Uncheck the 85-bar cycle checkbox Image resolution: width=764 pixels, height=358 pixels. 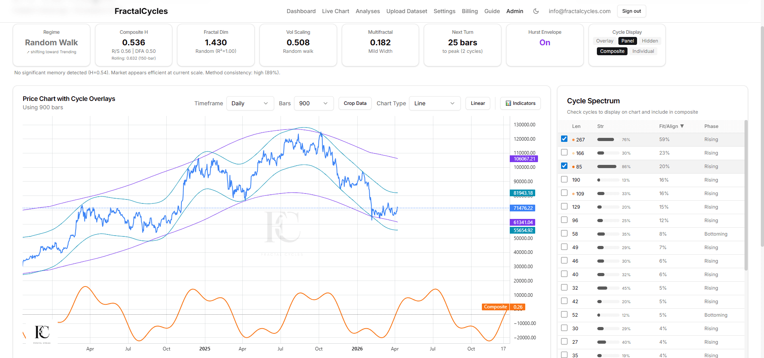[564, 166]
